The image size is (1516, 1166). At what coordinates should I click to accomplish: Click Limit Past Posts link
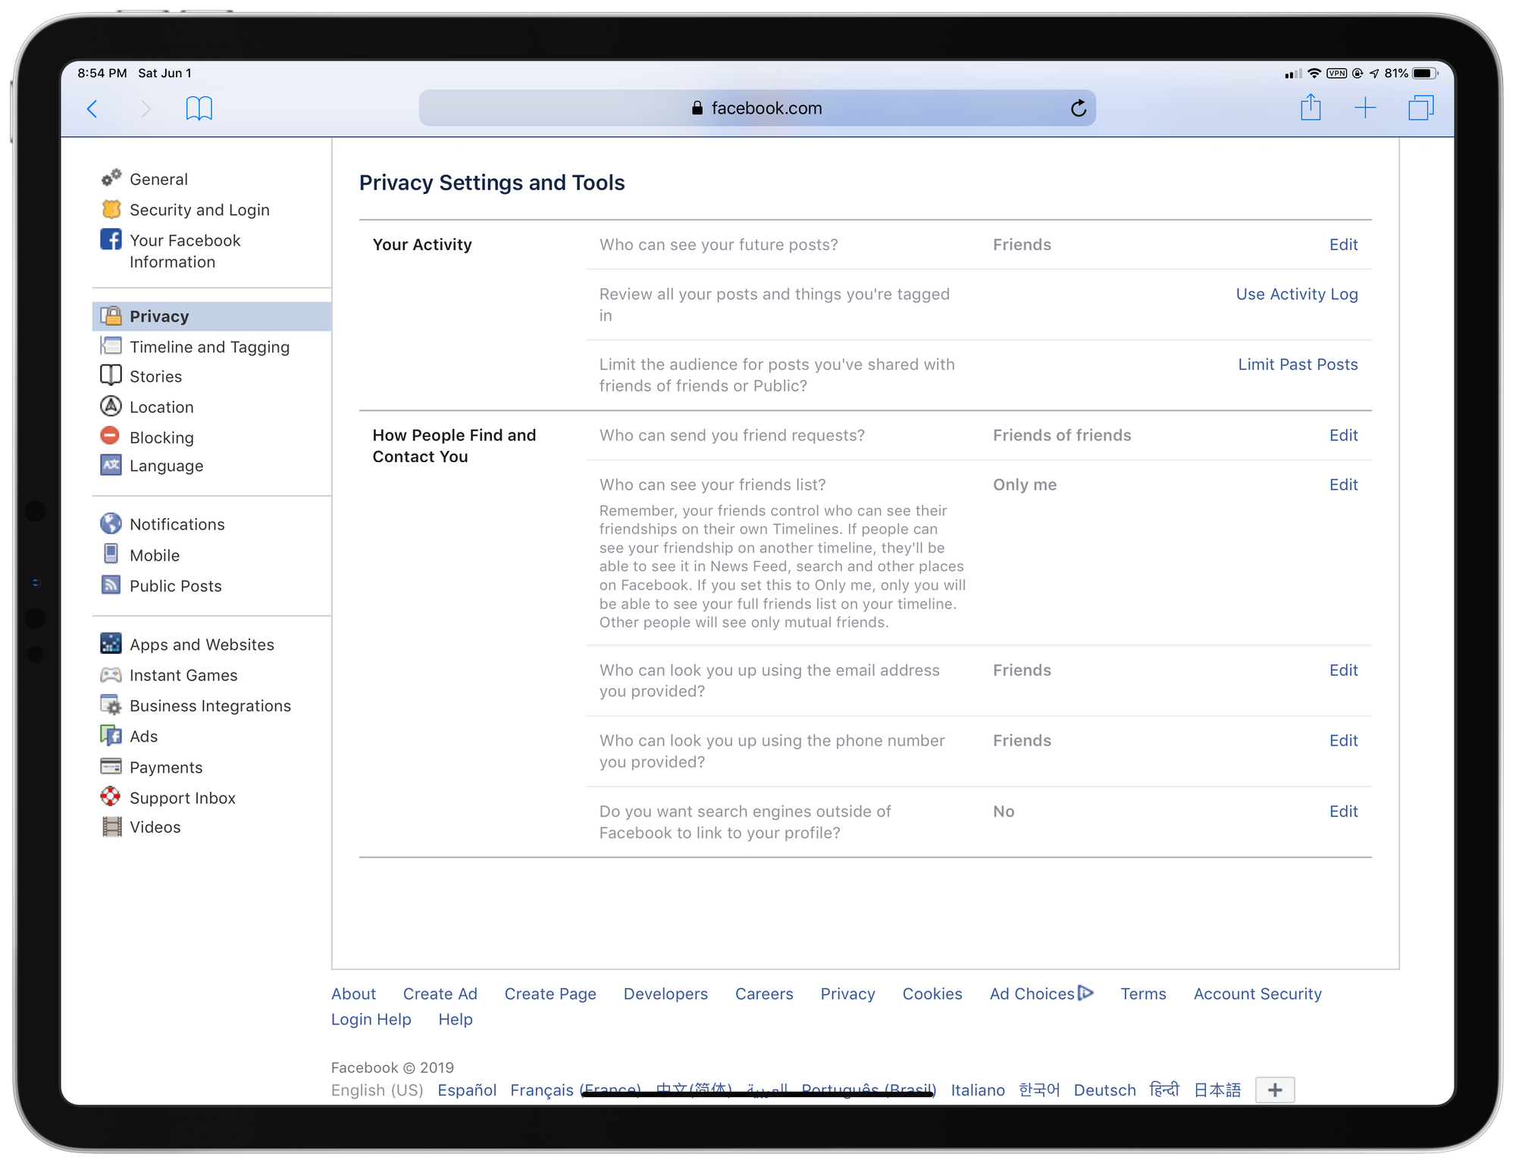click(1298, 364)
